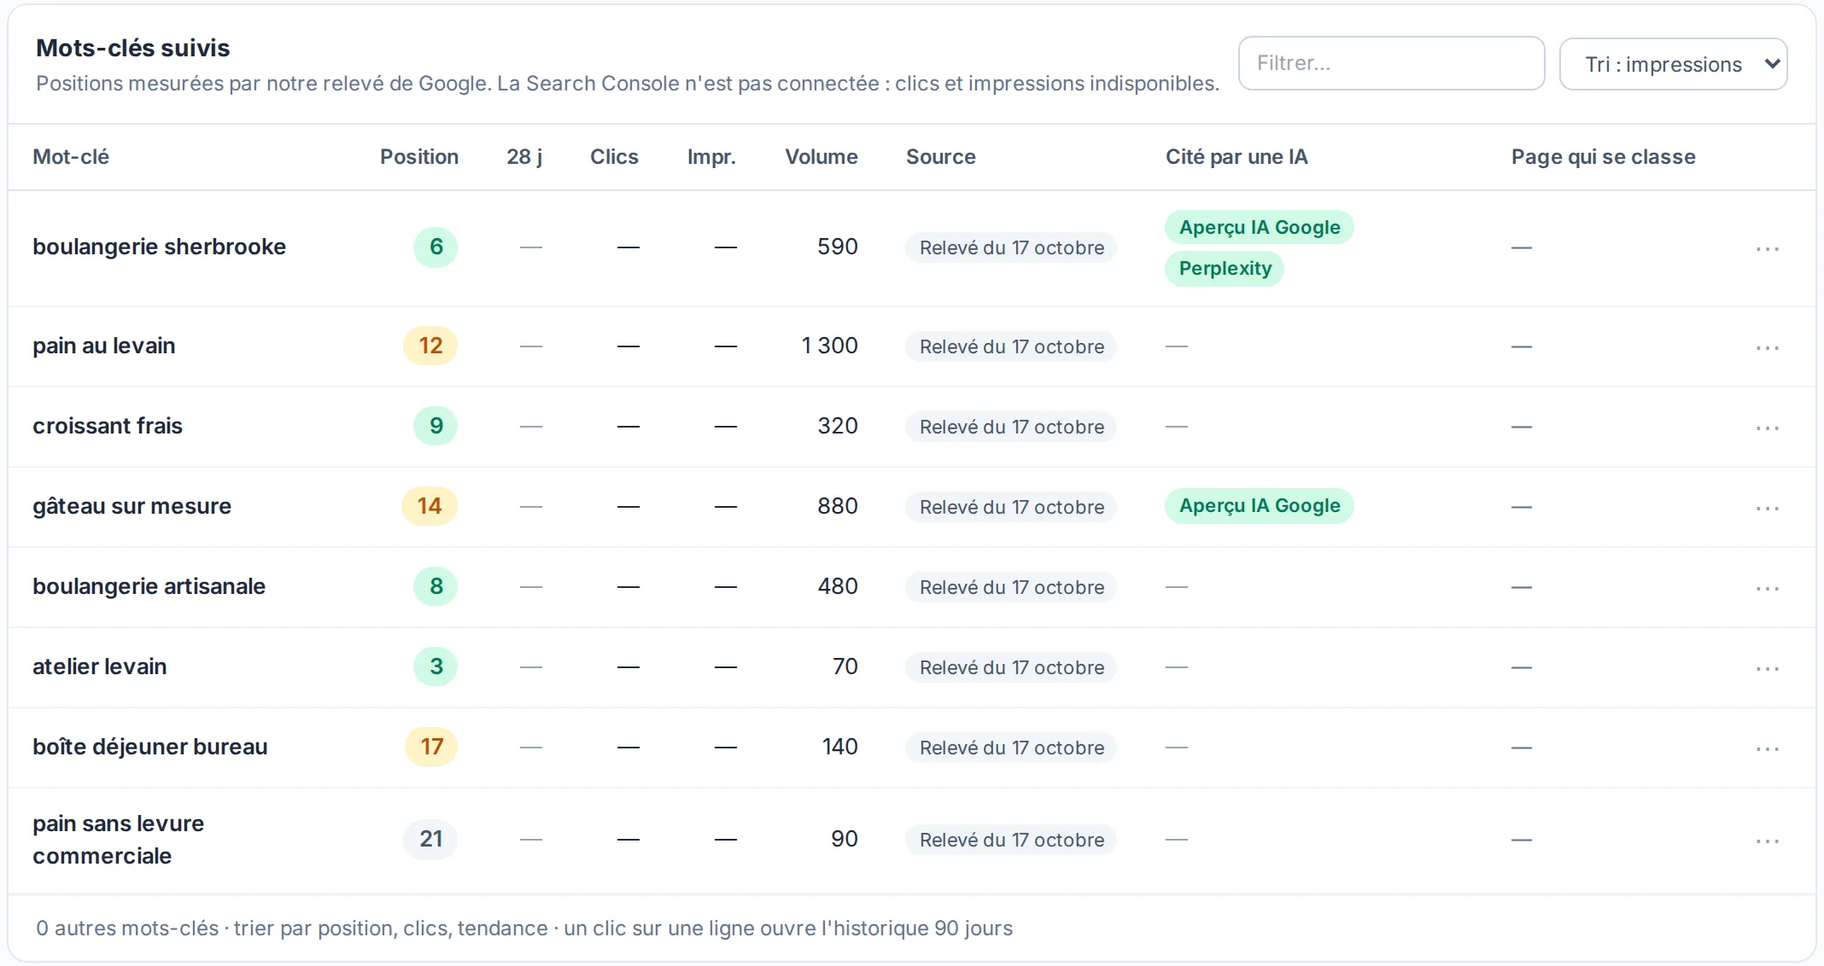
Task: Open row menu for pain au levain
Action: click(1767, 347)
